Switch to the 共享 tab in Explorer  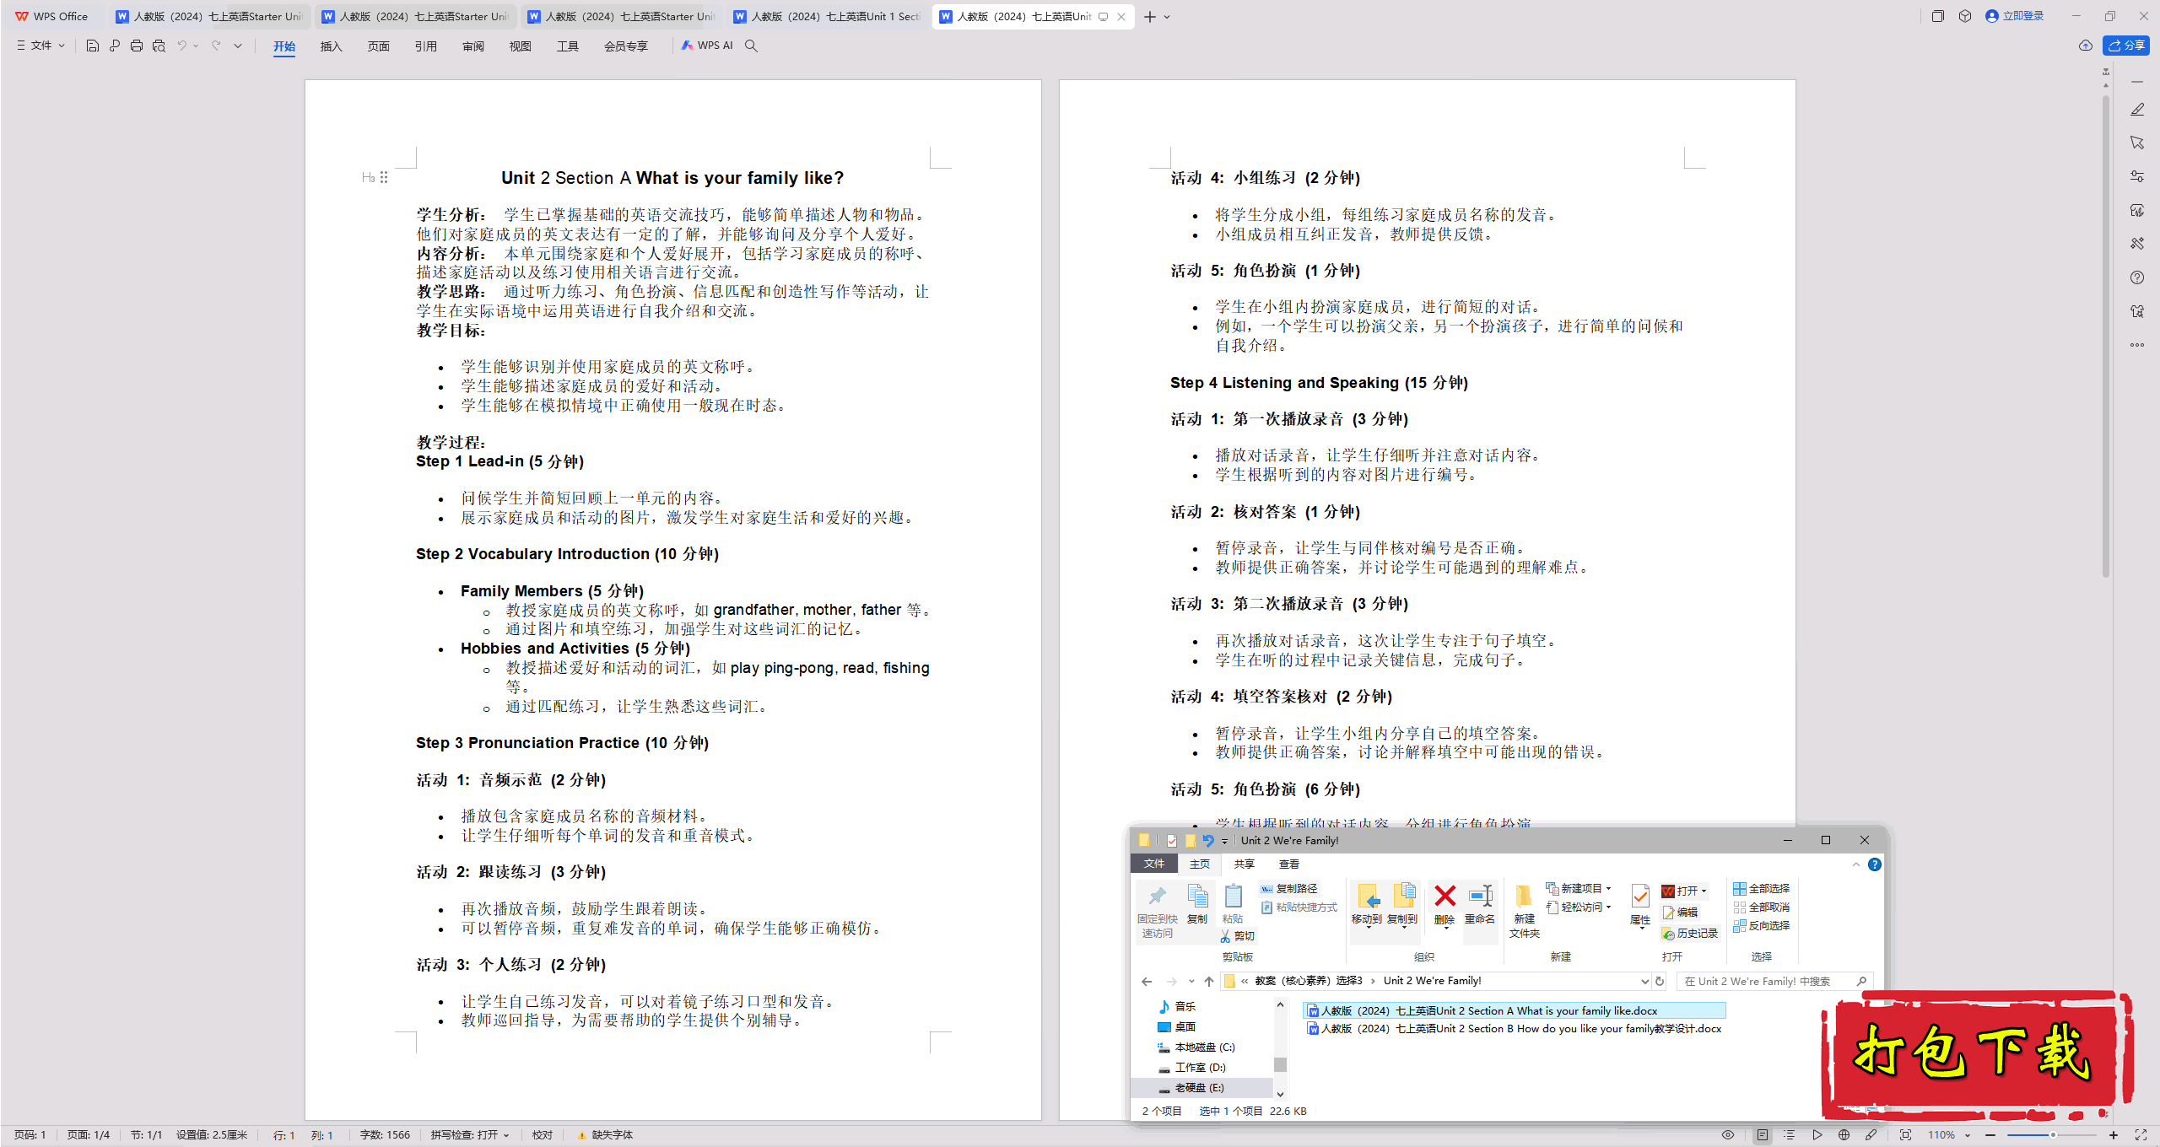tap(1244, 864)
